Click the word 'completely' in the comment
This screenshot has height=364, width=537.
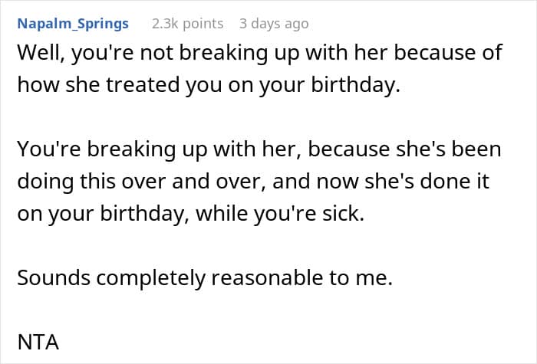pos(150,278)
